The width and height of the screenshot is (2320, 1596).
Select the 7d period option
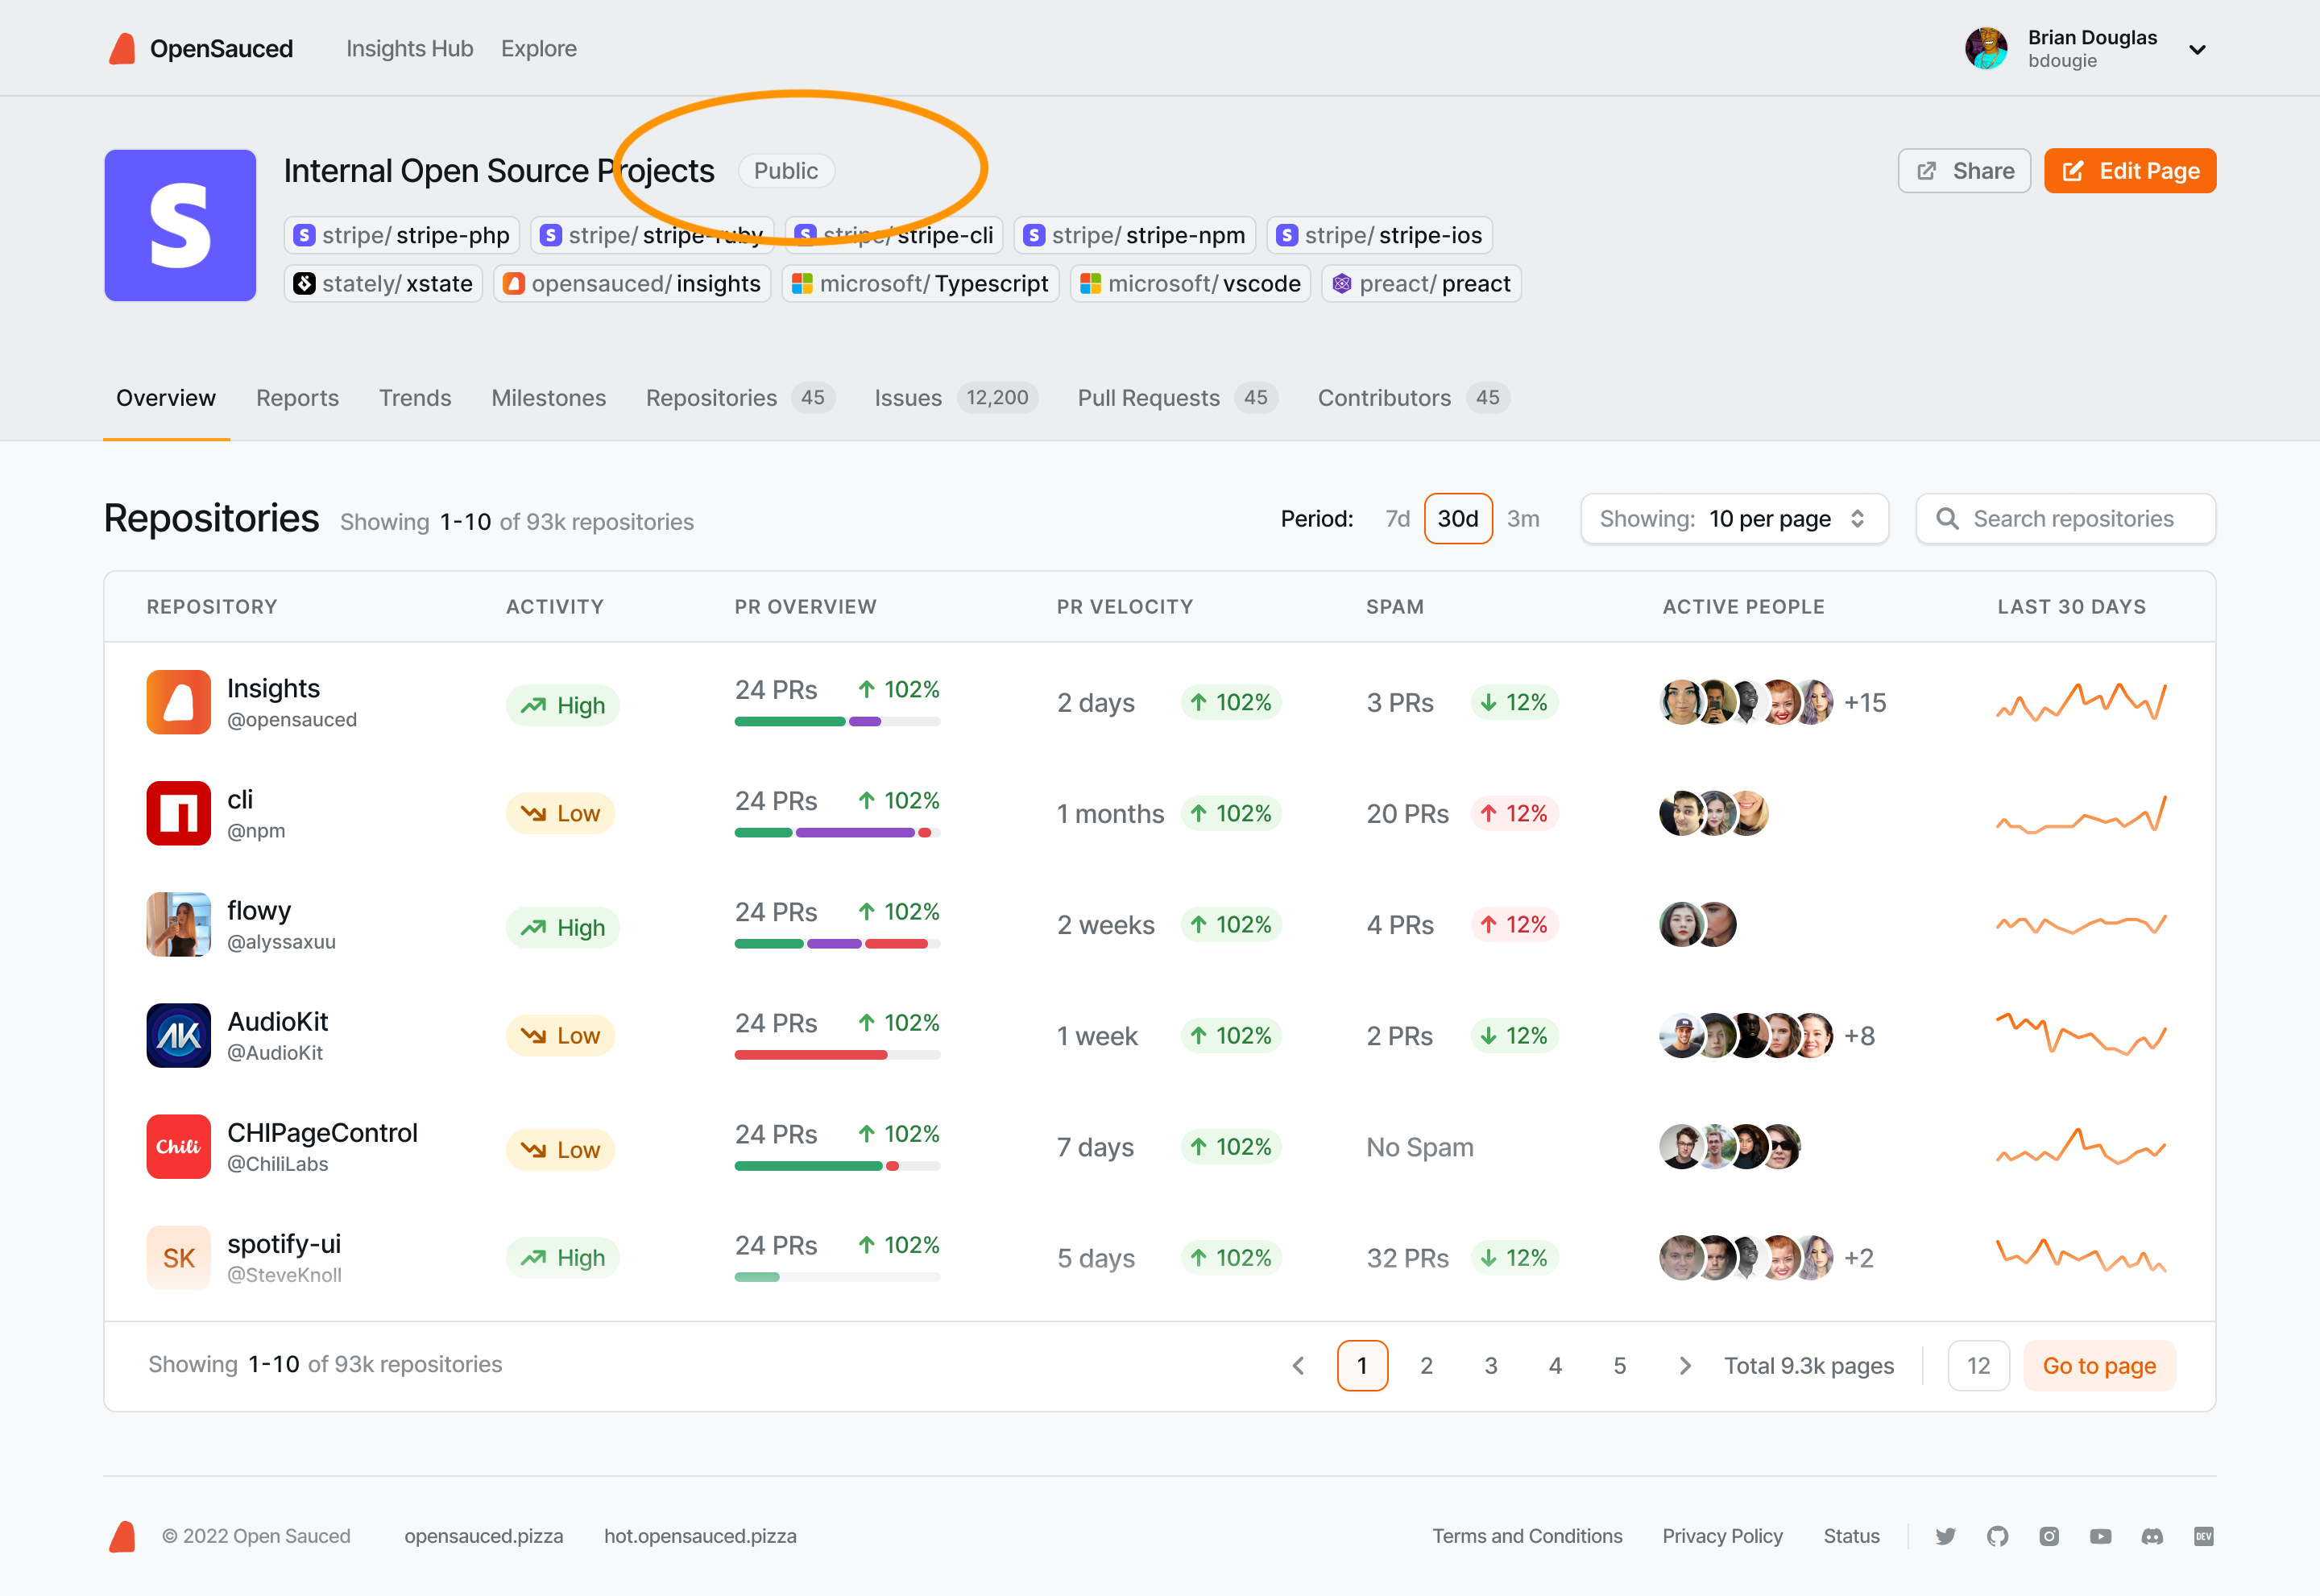pos(1397,518)
